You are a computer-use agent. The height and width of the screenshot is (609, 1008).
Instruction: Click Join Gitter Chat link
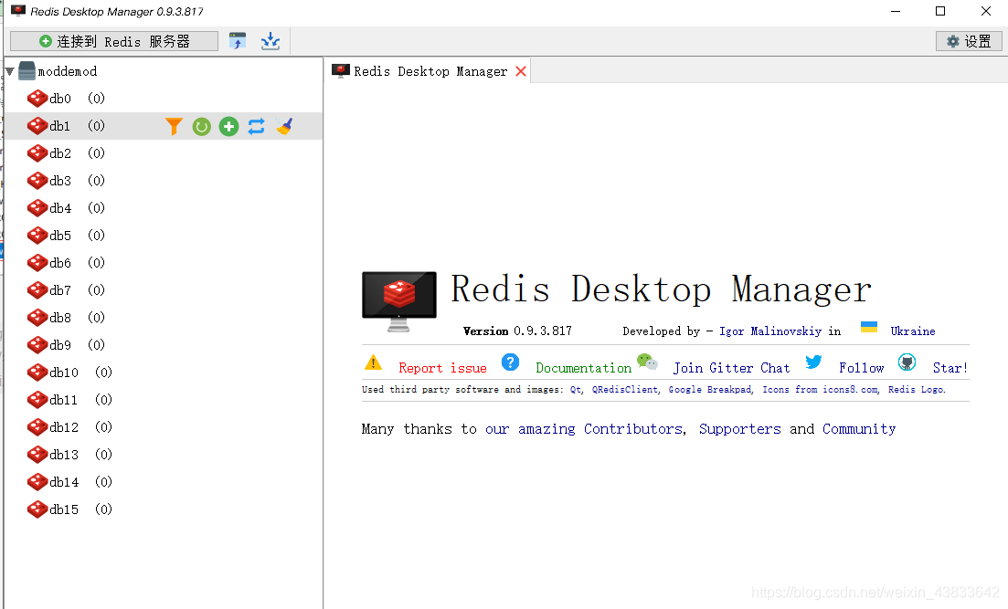tap(732, 368)
